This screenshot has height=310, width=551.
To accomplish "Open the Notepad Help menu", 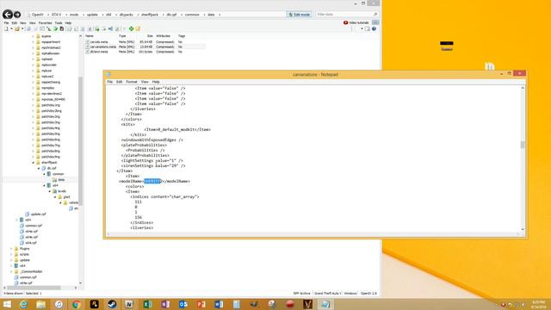I will pos(156,82).
